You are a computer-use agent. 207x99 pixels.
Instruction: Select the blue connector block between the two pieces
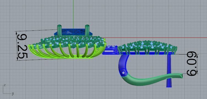click(110, 50)
